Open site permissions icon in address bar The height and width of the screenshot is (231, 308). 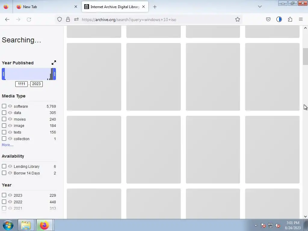click(76, 19)
